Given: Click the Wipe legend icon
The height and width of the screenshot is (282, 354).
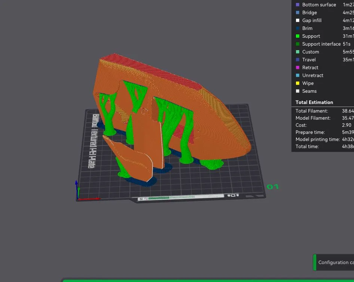Looking at the screenshot, I should pos(297,83).
